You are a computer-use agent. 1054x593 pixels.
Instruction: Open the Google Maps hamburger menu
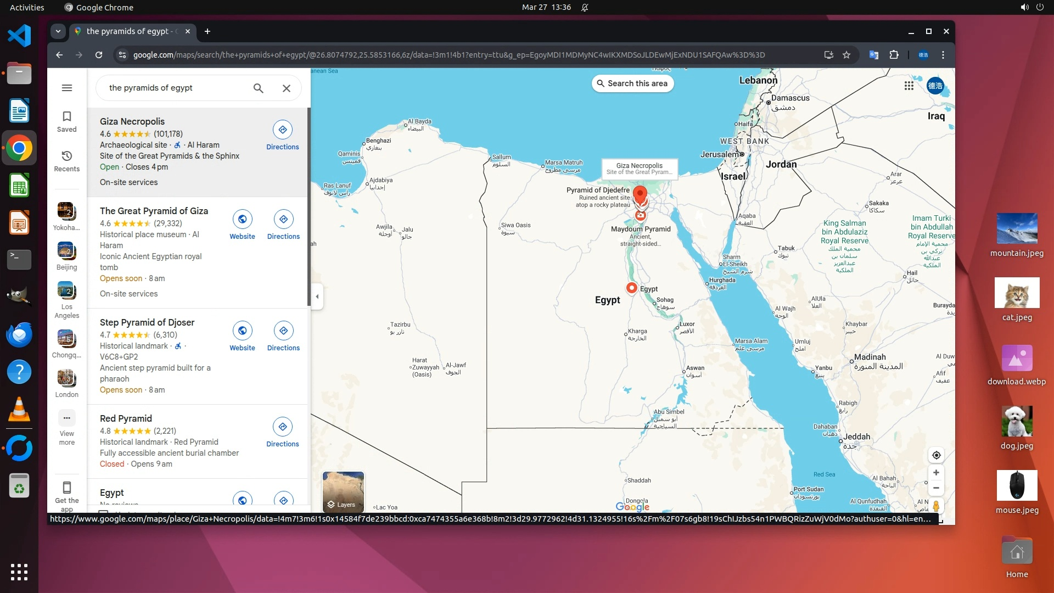tap(67, 88)
